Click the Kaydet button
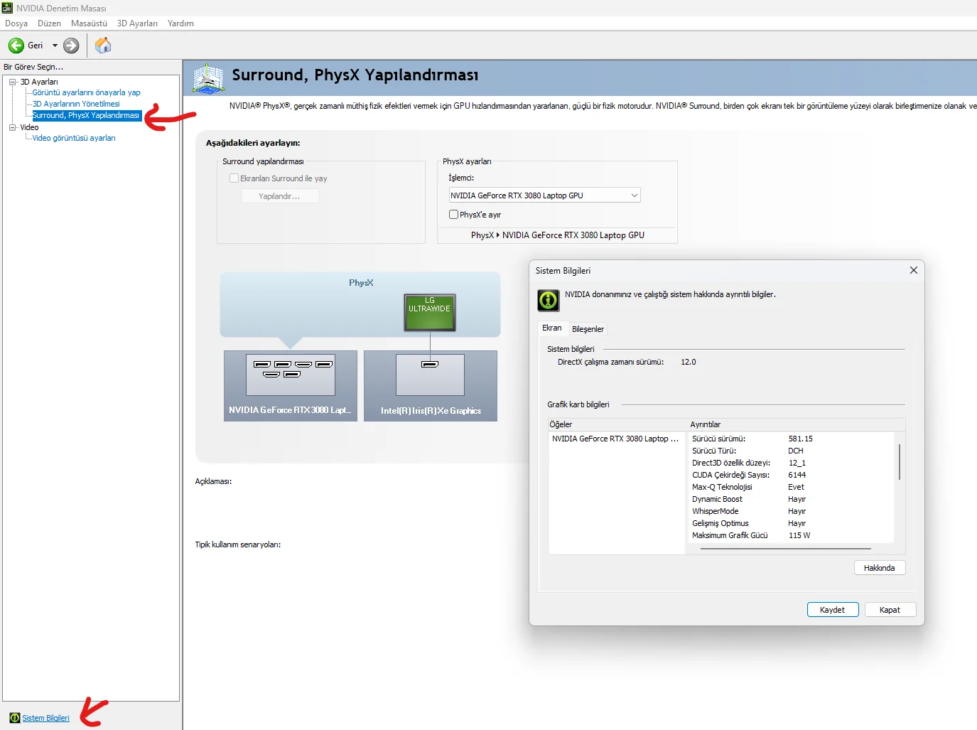This screenshot has height=730, width=977. (833, 610)
